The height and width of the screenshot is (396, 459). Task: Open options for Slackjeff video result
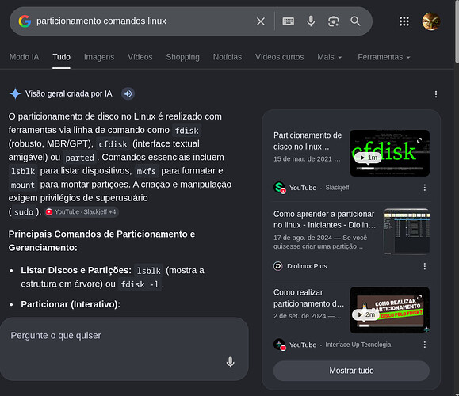424,188
